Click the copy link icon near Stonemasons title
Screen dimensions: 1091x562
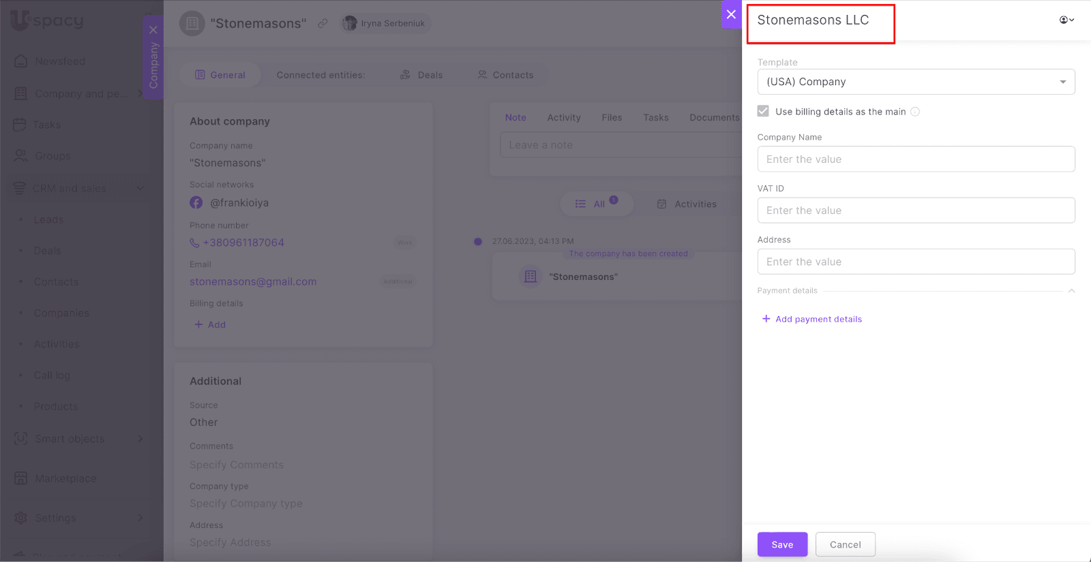[323, 23]
